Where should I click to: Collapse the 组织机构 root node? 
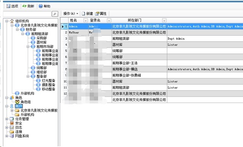pyautogui.click(x=7, y=21)
